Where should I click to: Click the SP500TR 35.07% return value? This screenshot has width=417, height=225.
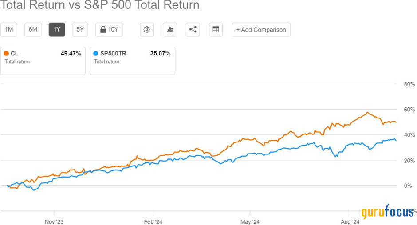pyautogui.click(x=160, y=54)
